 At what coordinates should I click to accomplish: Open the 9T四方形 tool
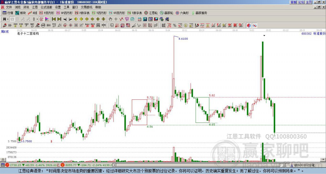tap(117, 13)
